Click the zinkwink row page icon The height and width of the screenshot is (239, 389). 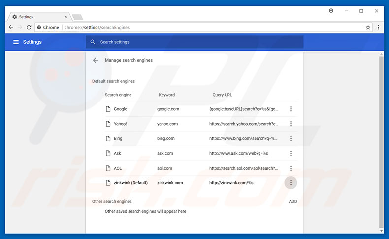[108, 183]
